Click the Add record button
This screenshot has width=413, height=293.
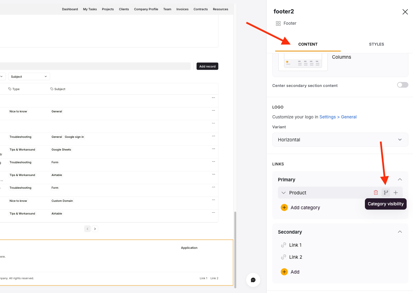[x=207, y=66]
